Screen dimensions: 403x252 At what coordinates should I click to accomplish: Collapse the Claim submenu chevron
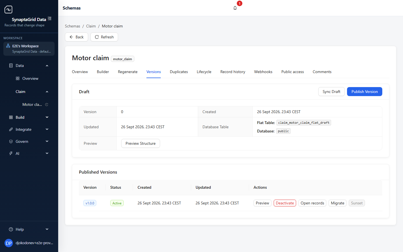[47, 92]
